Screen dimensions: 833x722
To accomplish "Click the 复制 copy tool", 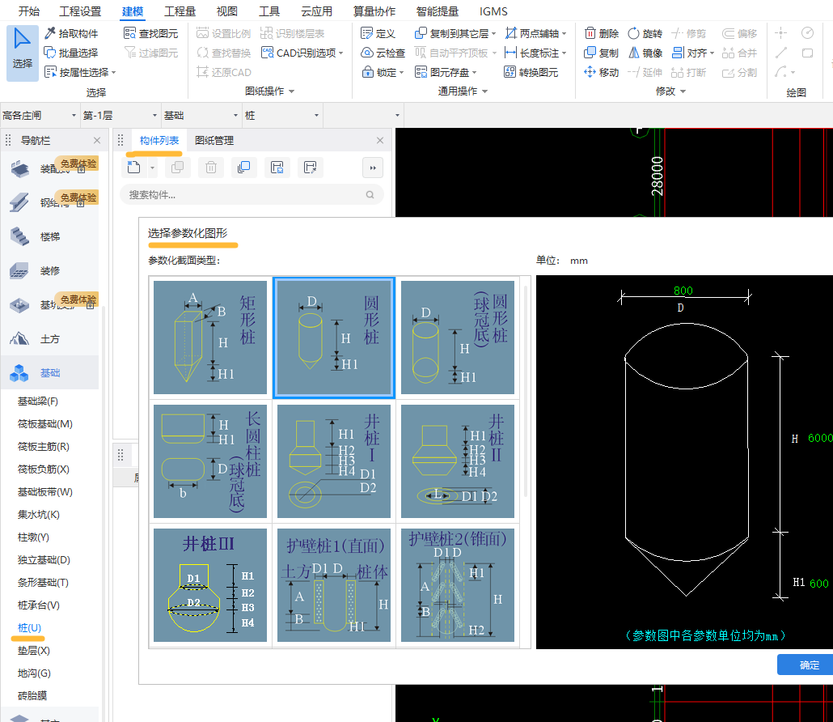I will [x=602, y=53].
